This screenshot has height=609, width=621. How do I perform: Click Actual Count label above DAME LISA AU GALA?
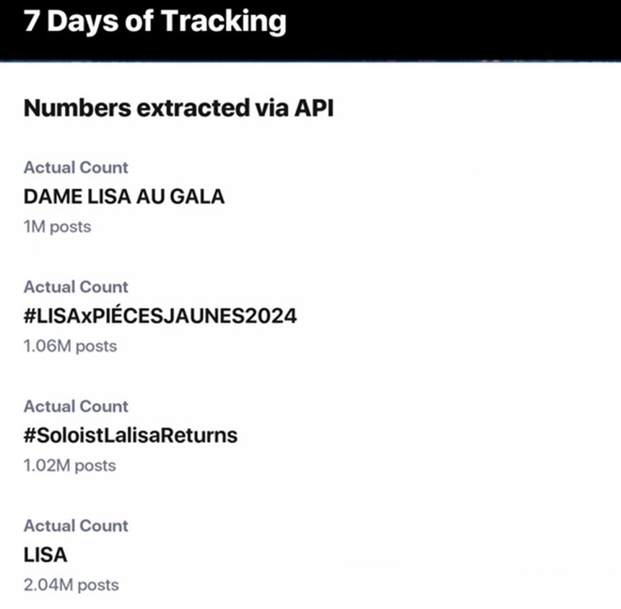point(76,167)
